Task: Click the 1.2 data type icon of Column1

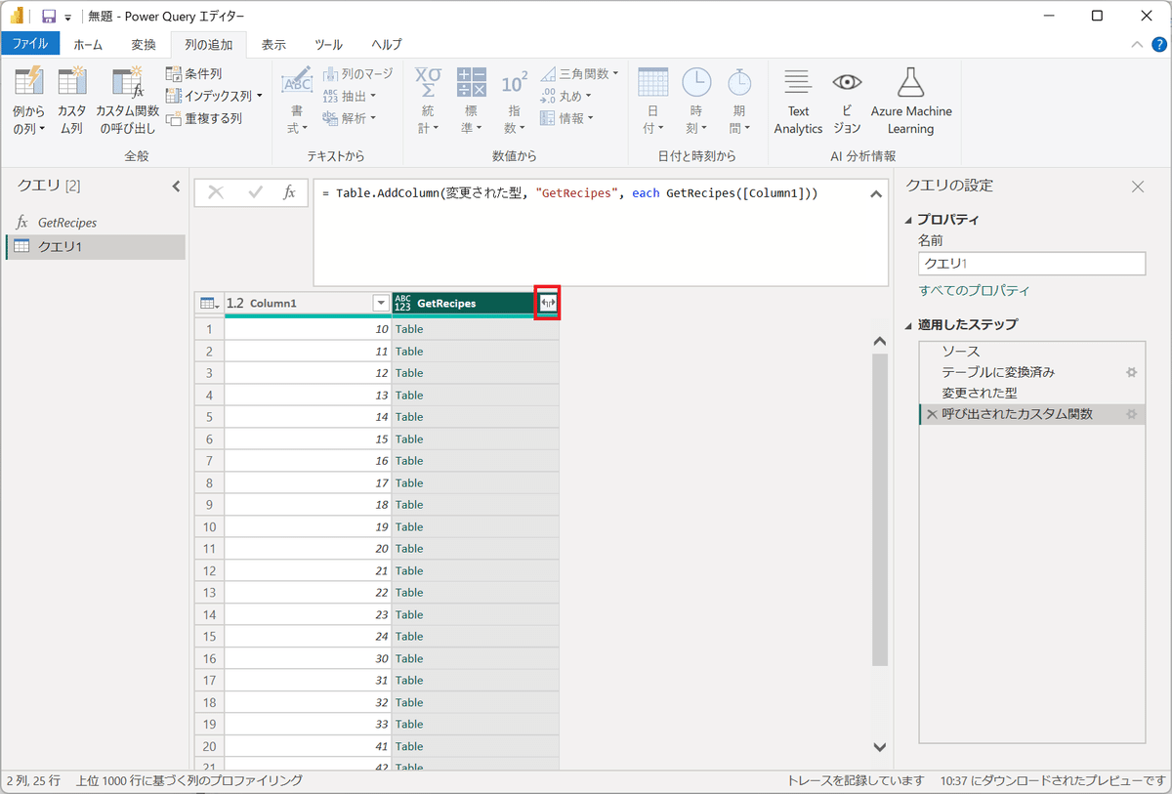Action: tap(235, 304)
